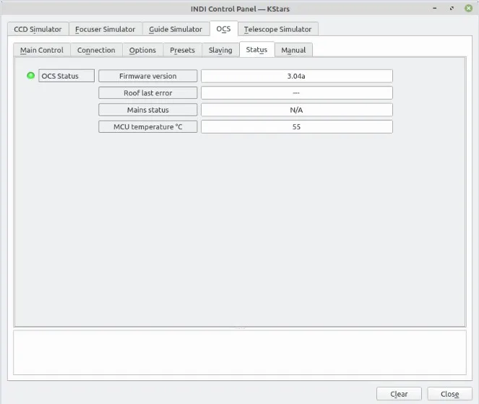Open the Connection sub-tab

[96, 50]
